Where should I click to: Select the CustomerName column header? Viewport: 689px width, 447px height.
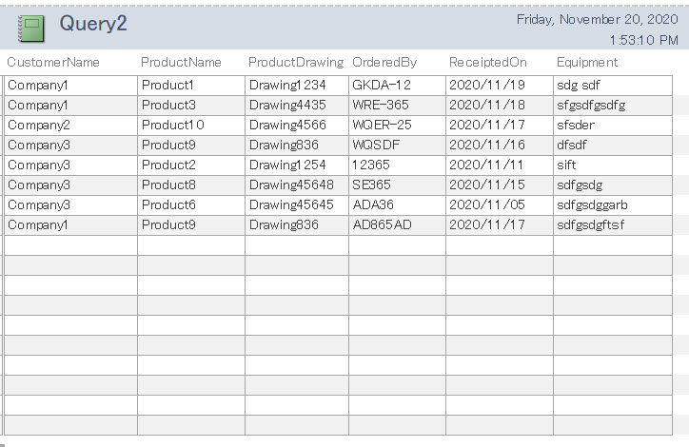click(x=53, y=62)
